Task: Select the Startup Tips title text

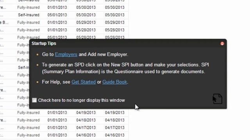Action: point(44,43)
